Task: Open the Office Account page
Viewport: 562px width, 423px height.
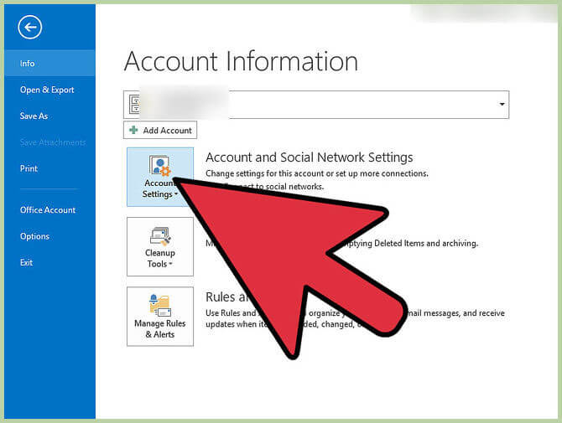Action: tap(48, 210)
